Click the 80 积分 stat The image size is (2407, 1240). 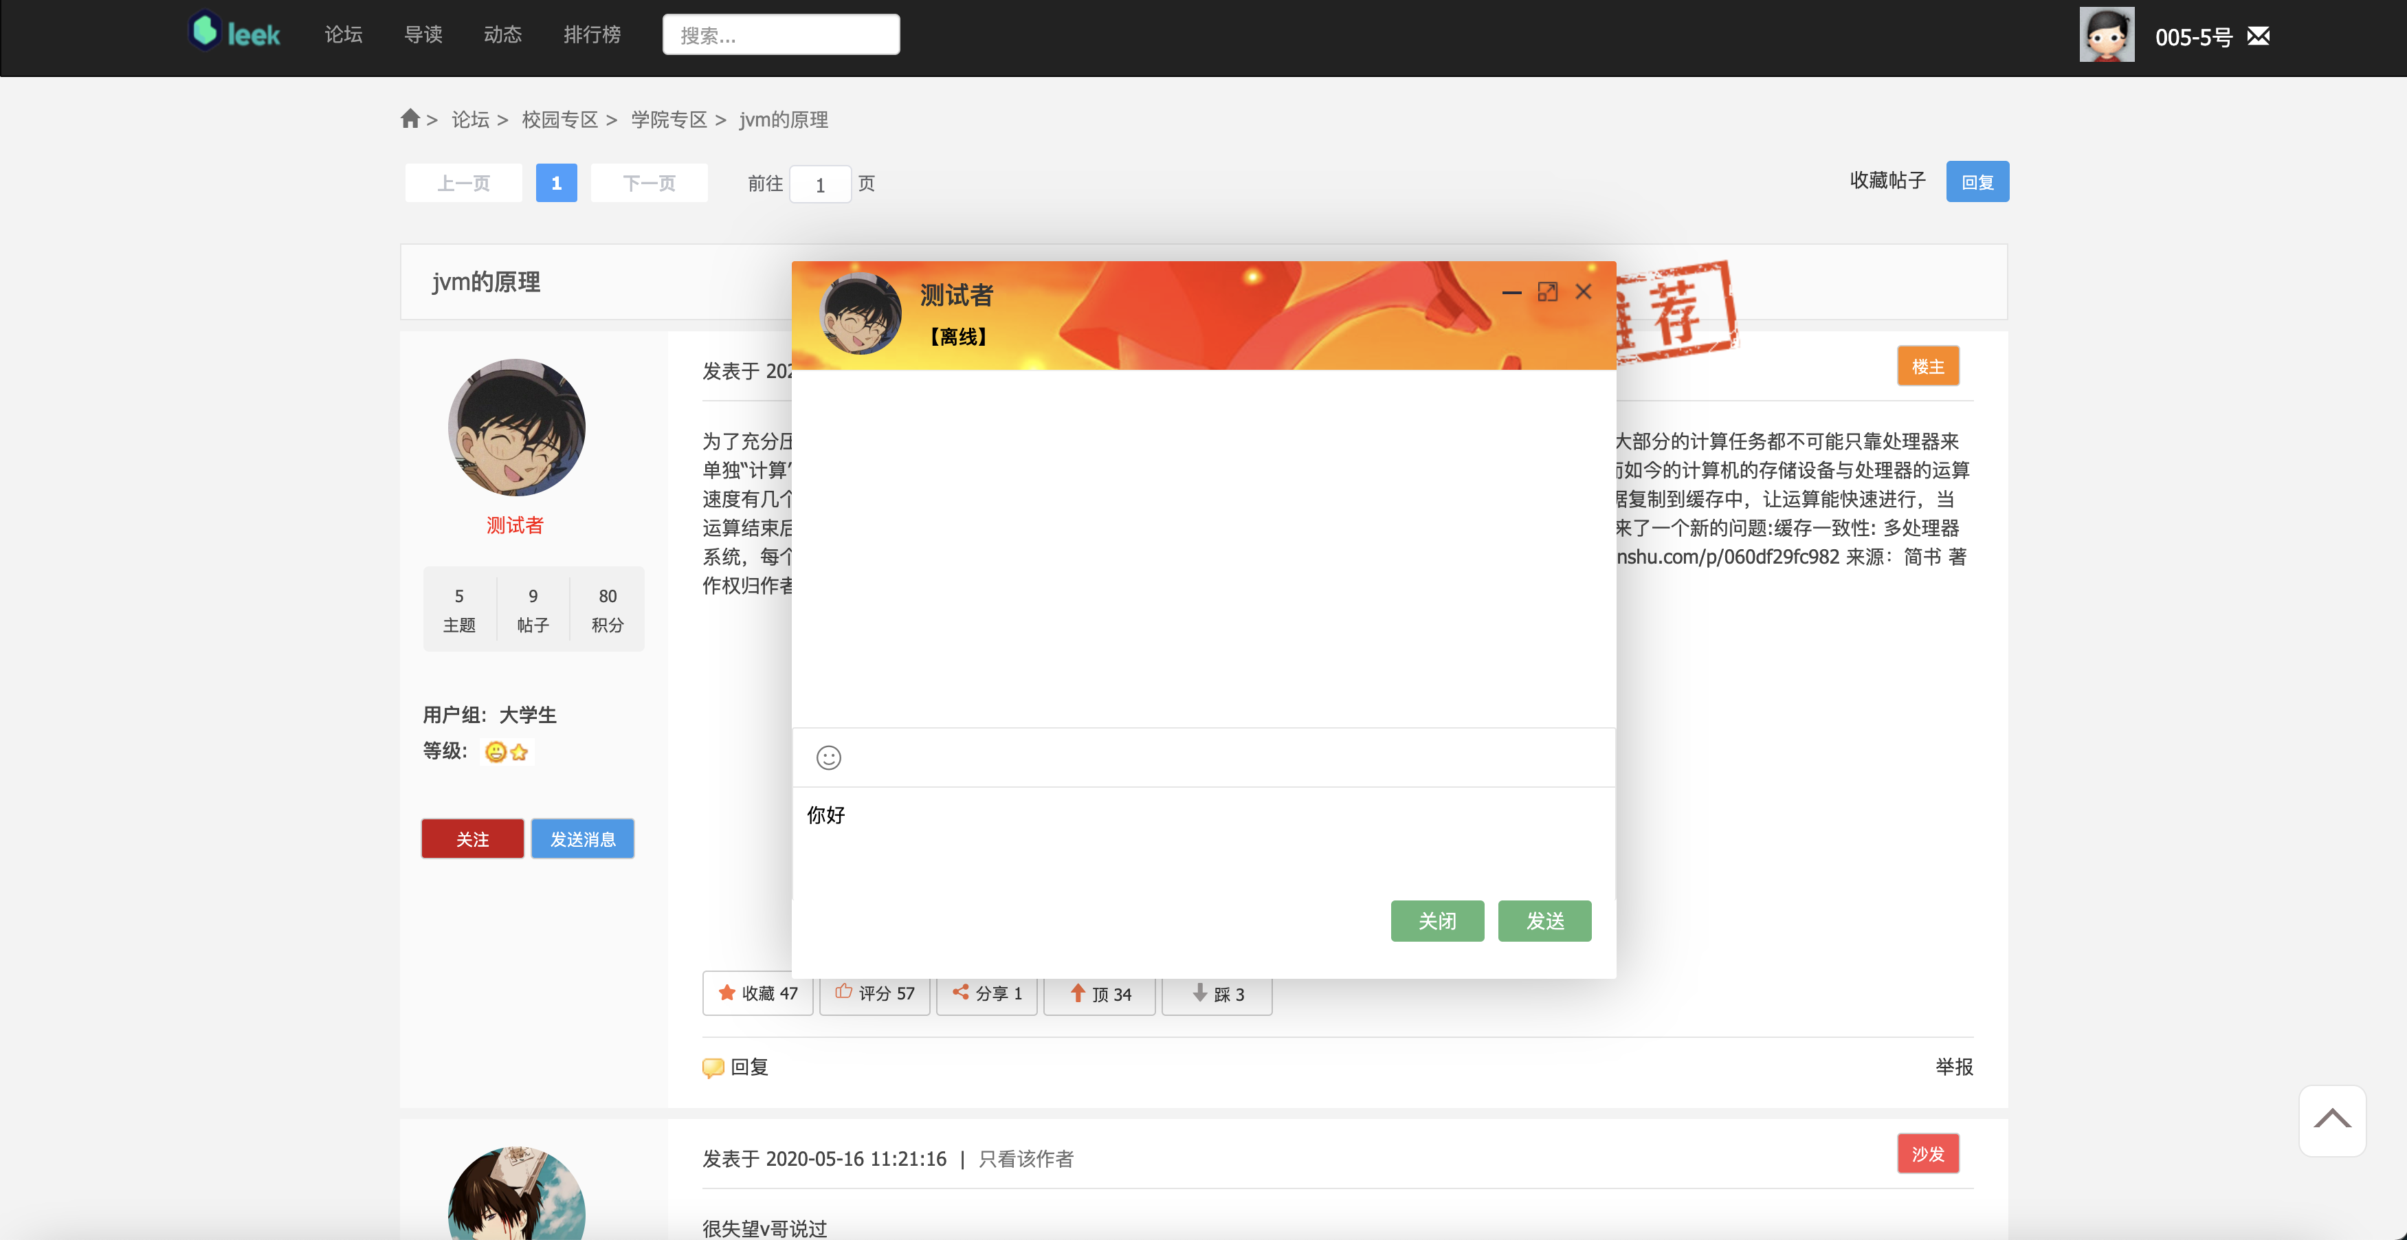[x=608, y=609]
